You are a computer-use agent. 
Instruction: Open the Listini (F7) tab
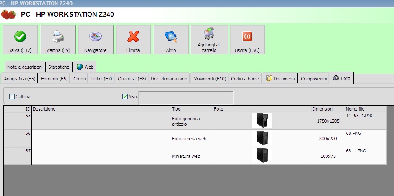pos(101,79)
